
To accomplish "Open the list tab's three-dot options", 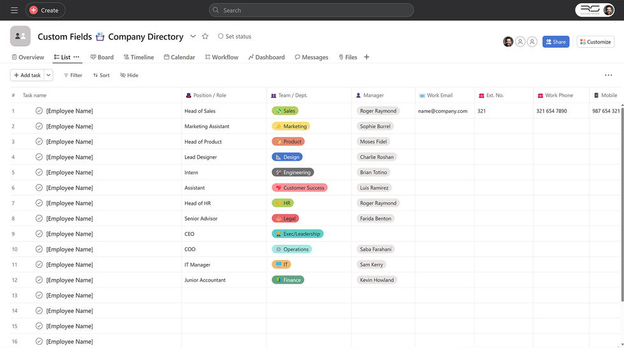I will click(x=76, y=57).
